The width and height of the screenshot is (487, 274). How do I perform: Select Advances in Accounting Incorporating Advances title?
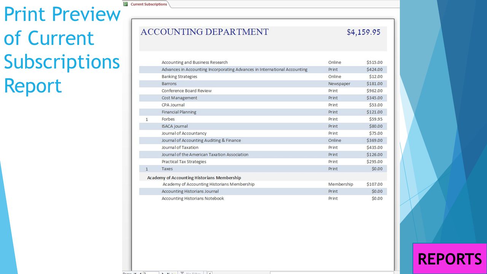pyautogui.click(x=234, y=70)
